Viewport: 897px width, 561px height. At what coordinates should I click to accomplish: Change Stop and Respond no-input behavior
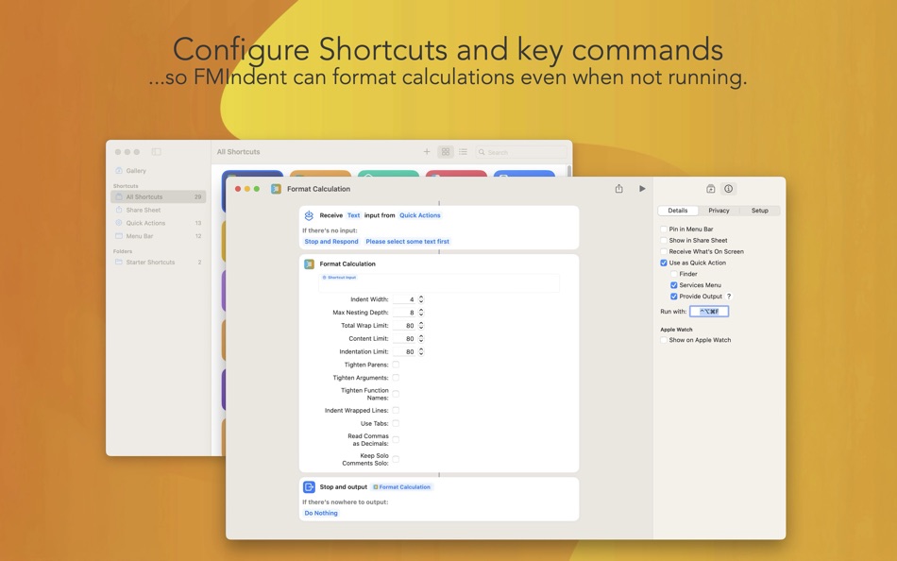coord(331,242)
